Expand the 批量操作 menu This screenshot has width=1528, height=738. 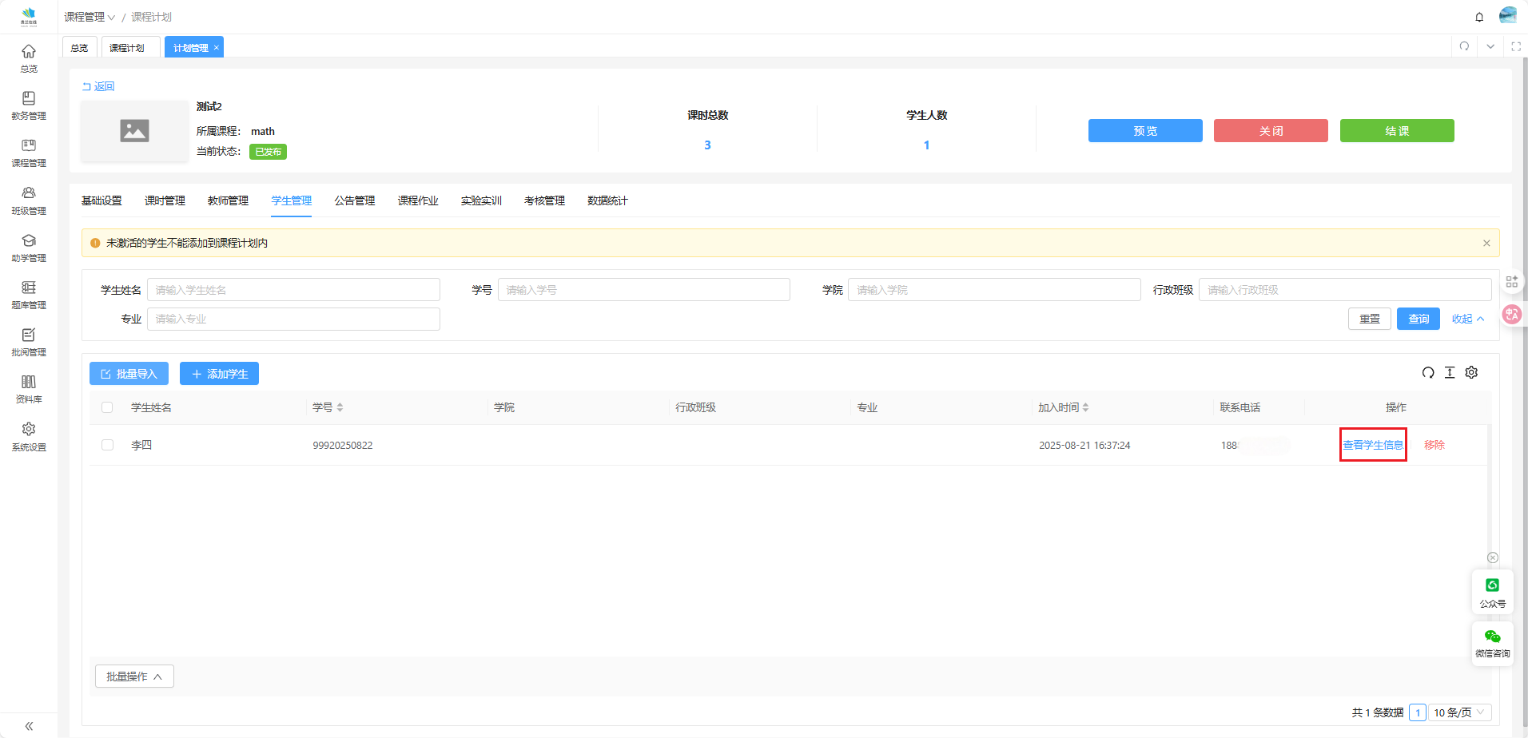click(134, 676)
